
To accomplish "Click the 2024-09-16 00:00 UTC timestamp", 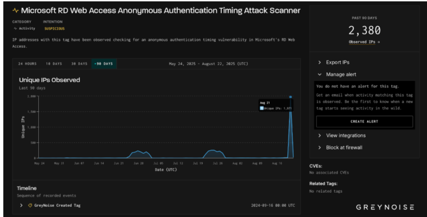I will pos(273,205).
